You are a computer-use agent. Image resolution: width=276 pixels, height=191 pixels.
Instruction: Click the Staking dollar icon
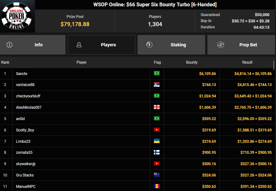tap(149, 45)
